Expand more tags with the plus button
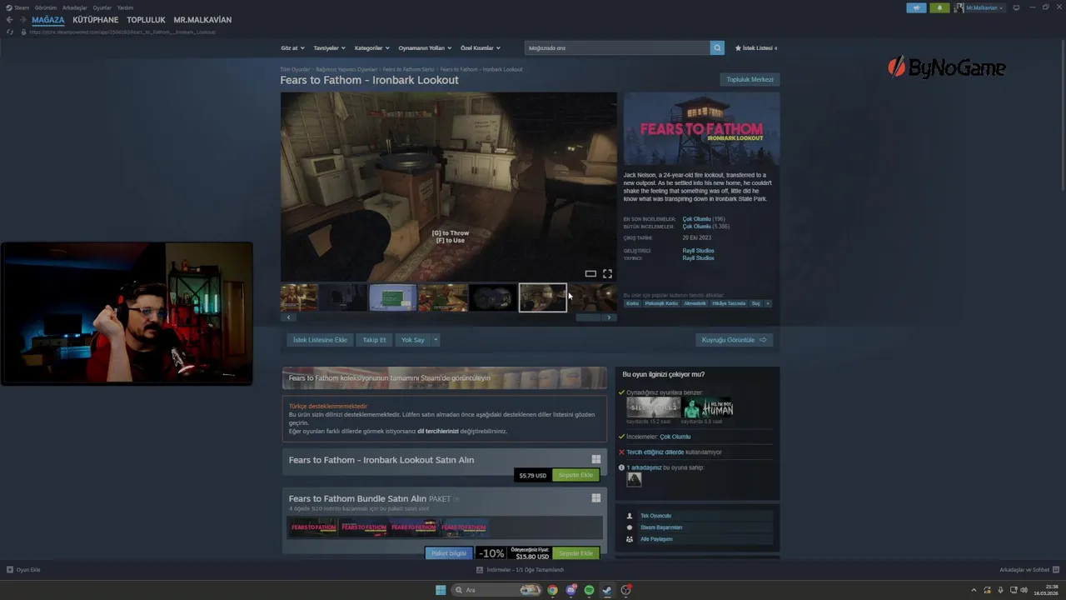This screenshot has height=600, width=1066. tap(768, 303)
